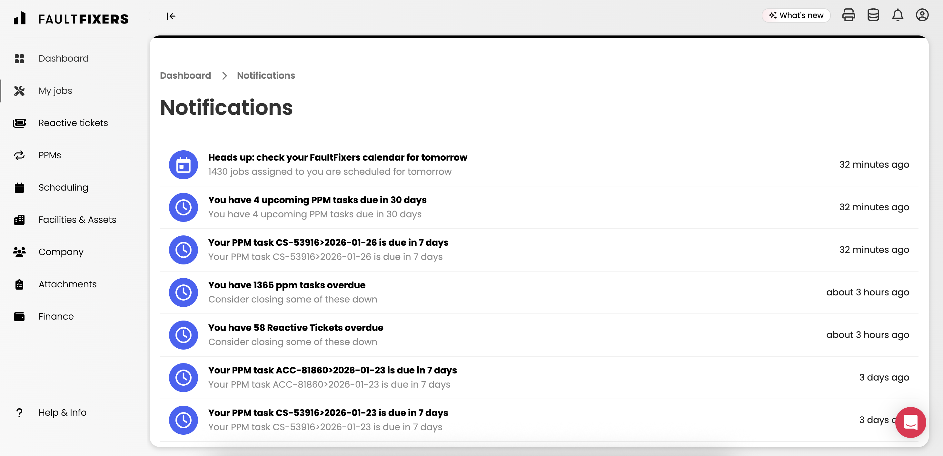Click the FaultFixers logo
The image size is (943, 456).
coord(72,18)
